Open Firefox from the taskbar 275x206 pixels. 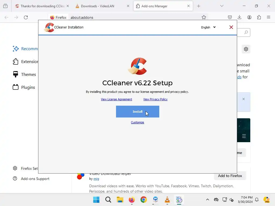pos(132,200)
